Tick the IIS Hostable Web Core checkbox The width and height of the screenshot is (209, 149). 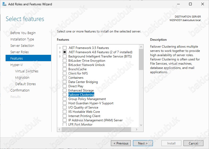(65, 112)
